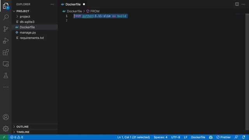Expand the OUTLINE section
The image size is (249, 140).
coord(35,127)
